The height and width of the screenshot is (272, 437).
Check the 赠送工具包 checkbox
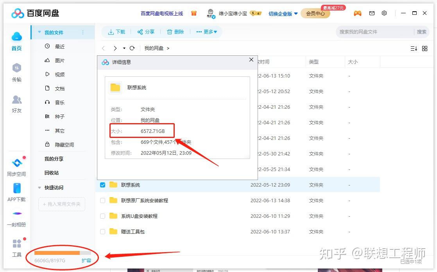pyautogui.click(x=102, y=231)
